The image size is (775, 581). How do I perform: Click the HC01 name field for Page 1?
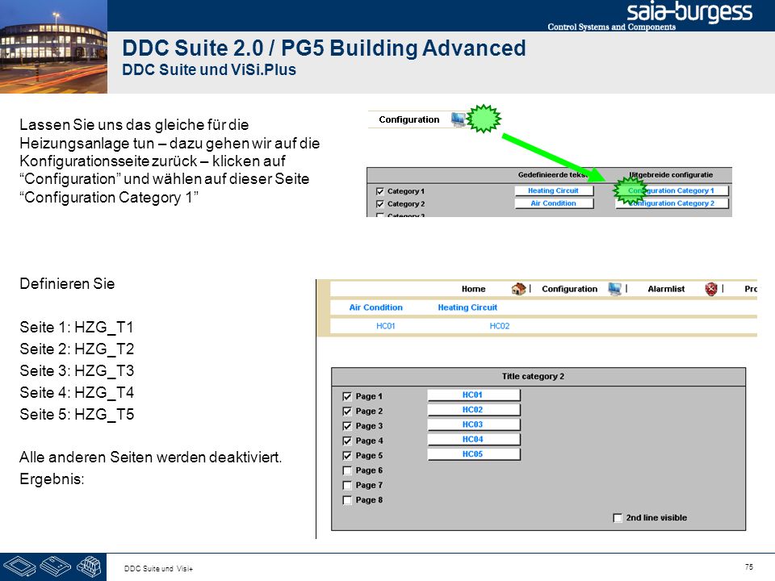click(x=474, y=395)
